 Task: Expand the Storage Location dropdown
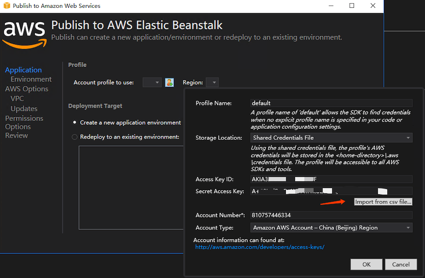pos(331,138)
